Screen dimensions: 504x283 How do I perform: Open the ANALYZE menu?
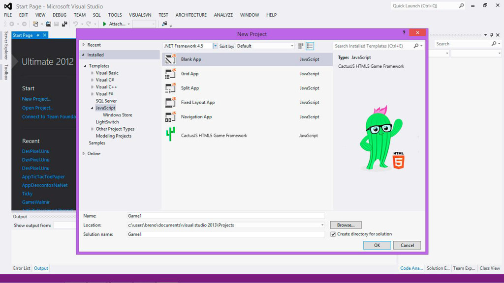click(x=223, y=15)
